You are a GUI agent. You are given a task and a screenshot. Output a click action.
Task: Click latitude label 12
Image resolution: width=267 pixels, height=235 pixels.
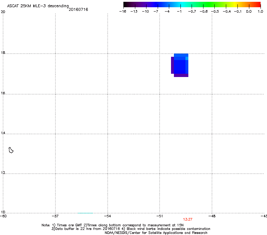coord(3,173)
